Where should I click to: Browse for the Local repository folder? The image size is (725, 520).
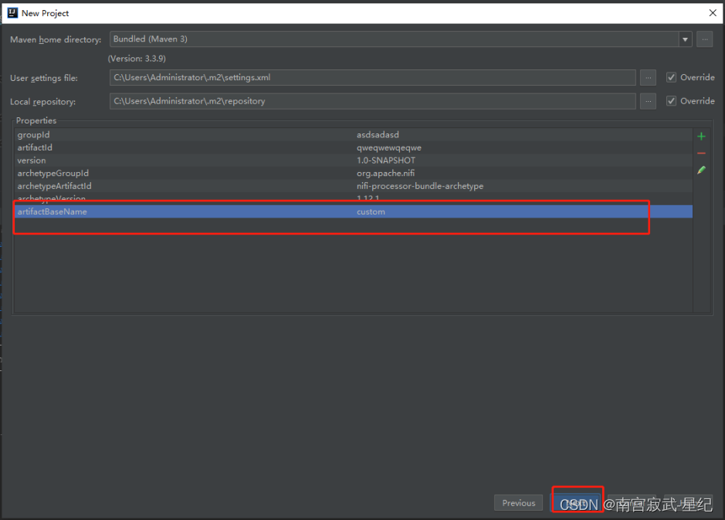(648, 101)
